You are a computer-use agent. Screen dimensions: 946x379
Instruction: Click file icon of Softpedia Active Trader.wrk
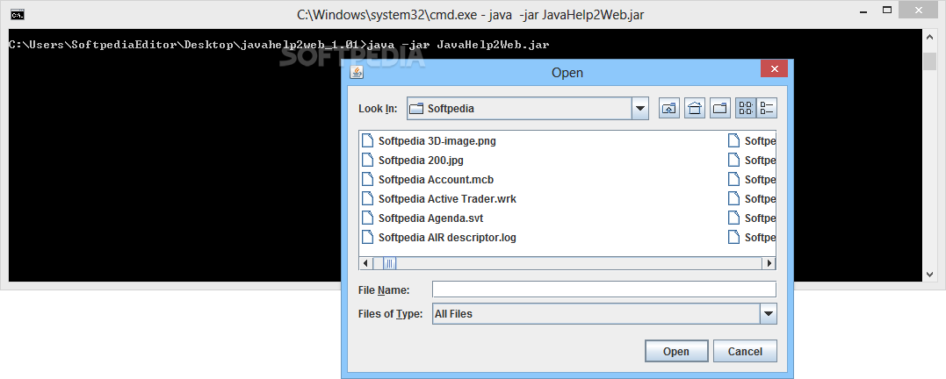tap(367, 199)
